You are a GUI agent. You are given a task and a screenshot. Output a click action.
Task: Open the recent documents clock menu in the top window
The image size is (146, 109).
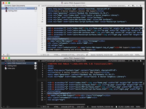8,55
